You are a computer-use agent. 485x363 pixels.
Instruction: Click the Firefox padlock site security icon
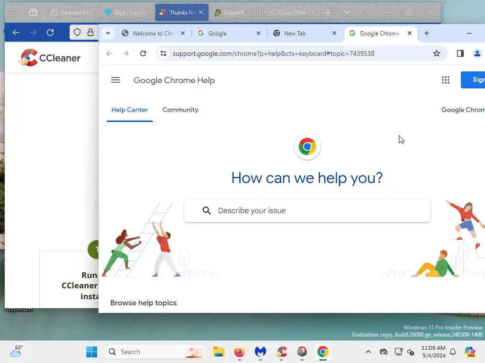point(90,32)
